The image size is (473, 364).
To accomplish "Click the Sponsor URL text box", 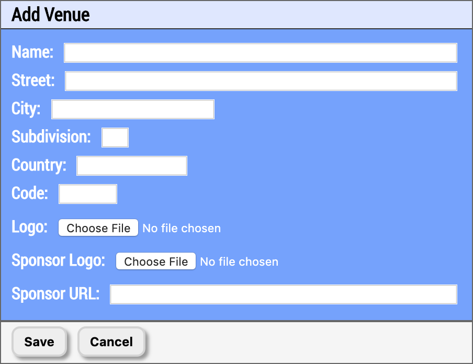I will click(x=283, y=294).
